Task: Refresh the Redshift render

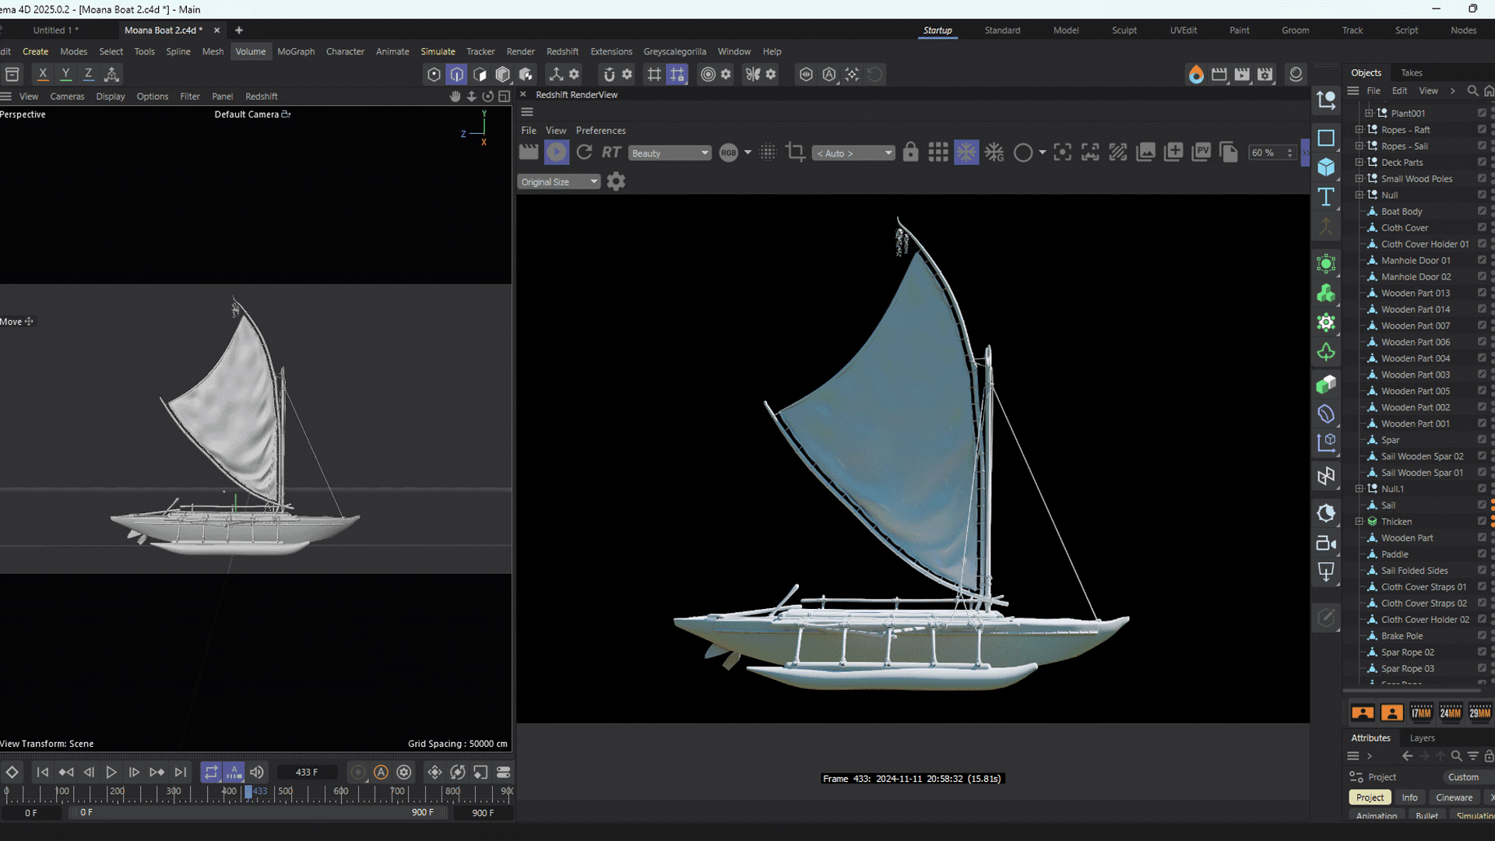Action: [584, 153]
